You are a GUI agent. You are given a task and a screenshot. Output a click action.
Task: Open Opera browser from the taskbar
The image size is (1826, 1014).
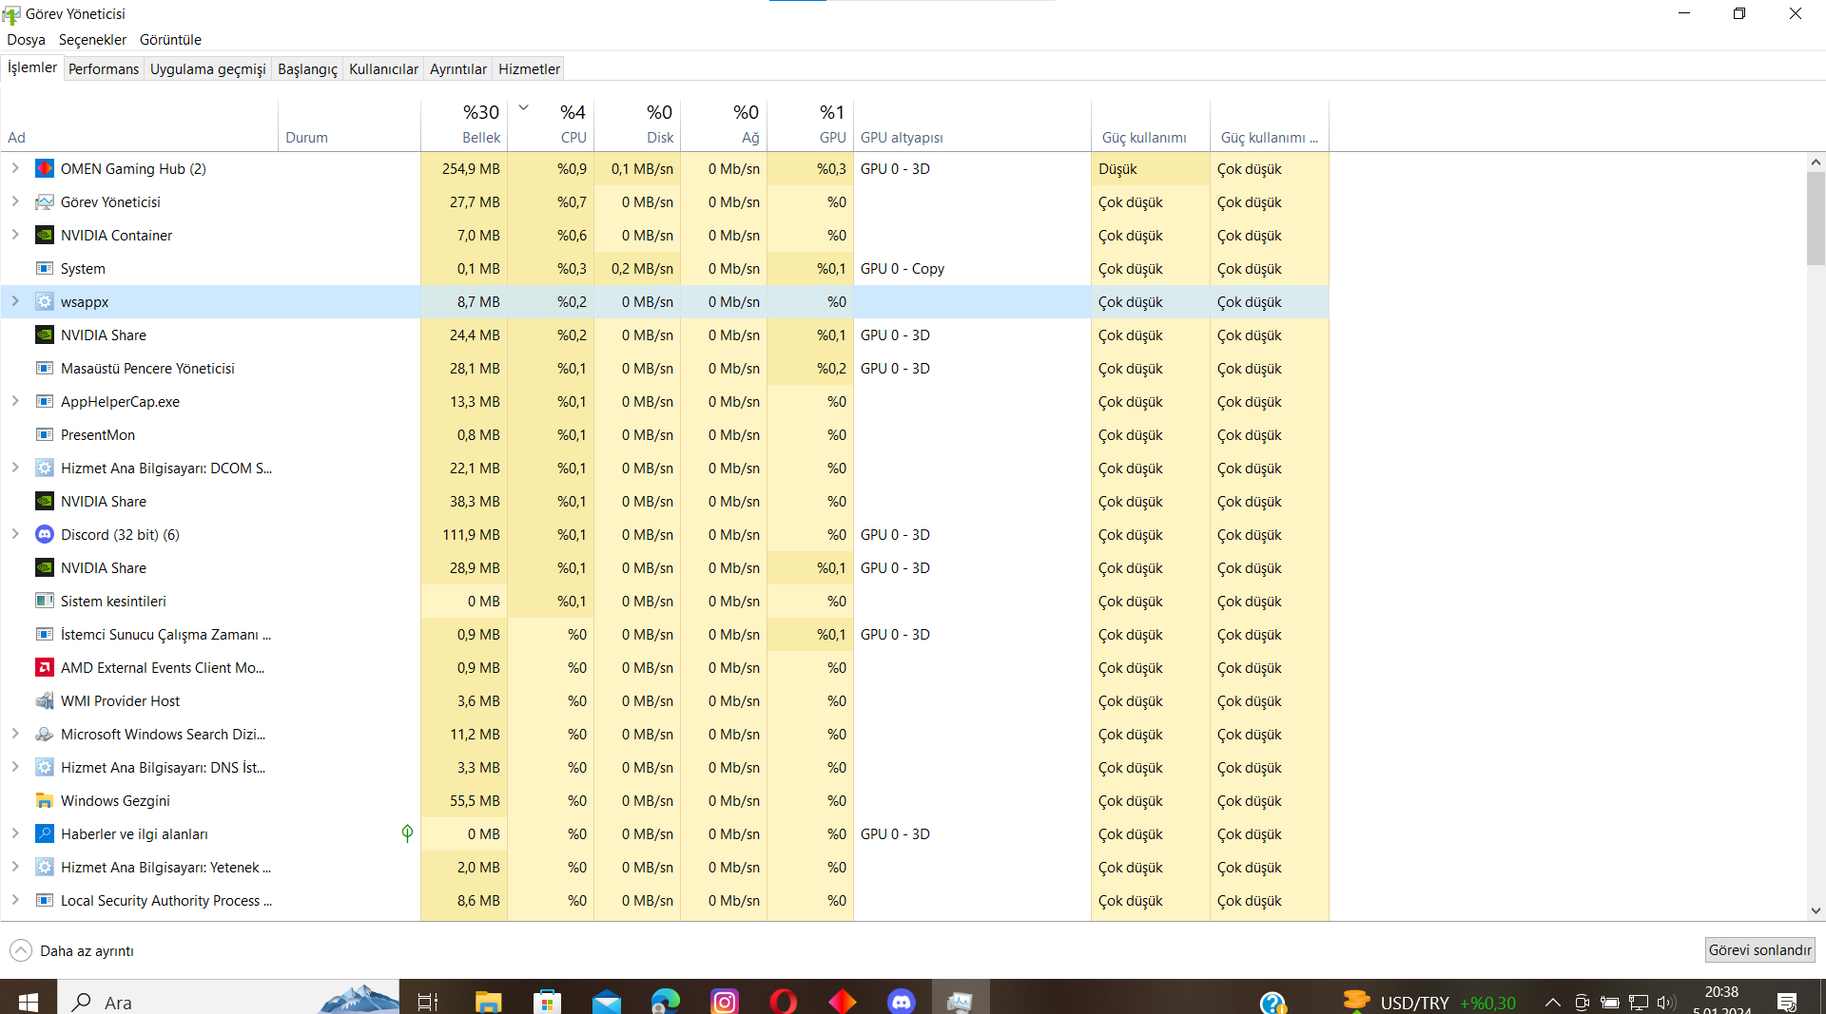[x=783, y=1001]
